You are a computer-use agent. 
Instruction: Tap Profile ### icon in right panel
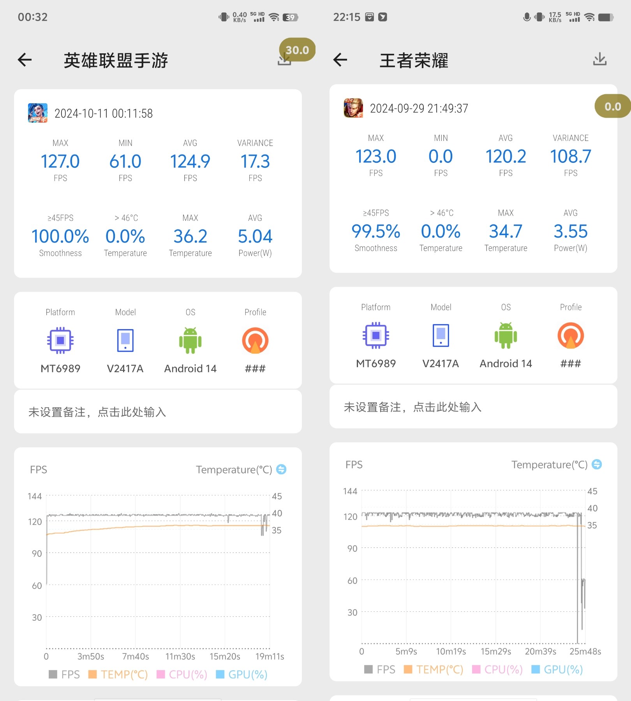pos(571,336)
